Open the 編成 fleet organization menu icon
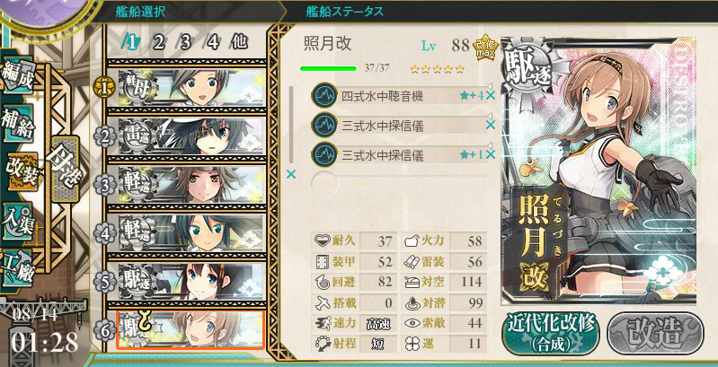This screenshot has height=367, width=718. pos(18,75)
